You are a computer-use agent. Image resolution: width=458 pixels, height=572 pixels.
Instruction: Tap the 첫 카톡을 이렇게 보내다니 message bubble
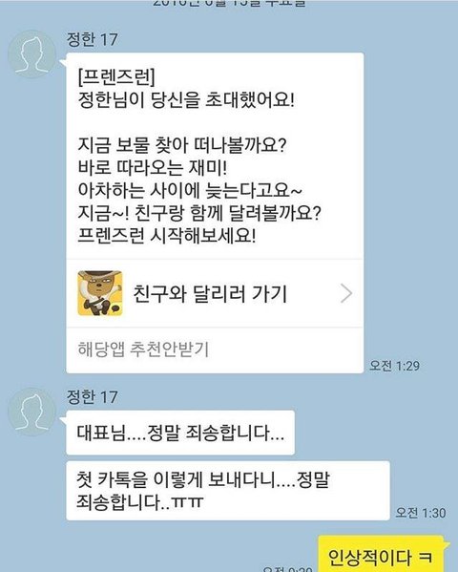[228, 491]
